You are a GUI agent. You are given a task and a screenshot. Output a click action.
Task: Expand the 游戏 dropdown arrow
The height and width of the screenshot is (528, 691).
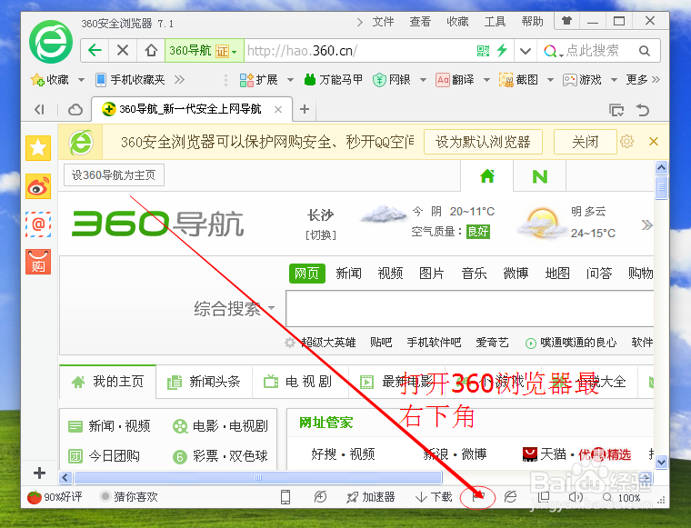point(614,80)
